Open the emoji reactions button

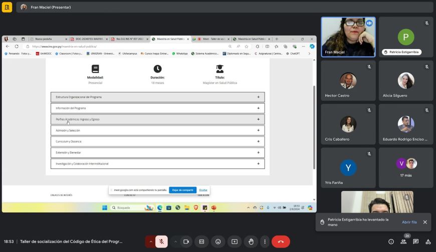coord(218,241)
